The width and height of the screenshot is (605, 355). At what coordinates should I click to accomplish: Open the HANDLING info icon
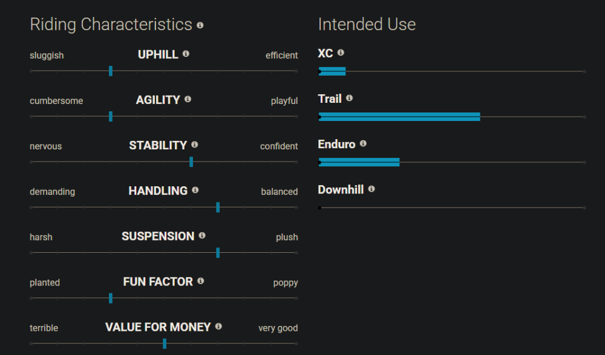tap(195, 190)
